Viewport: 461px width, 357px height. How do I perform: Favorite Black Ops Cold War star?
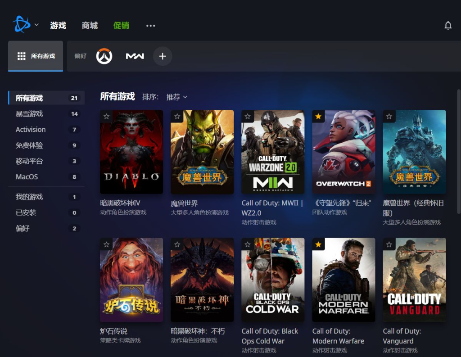point(248,244)
